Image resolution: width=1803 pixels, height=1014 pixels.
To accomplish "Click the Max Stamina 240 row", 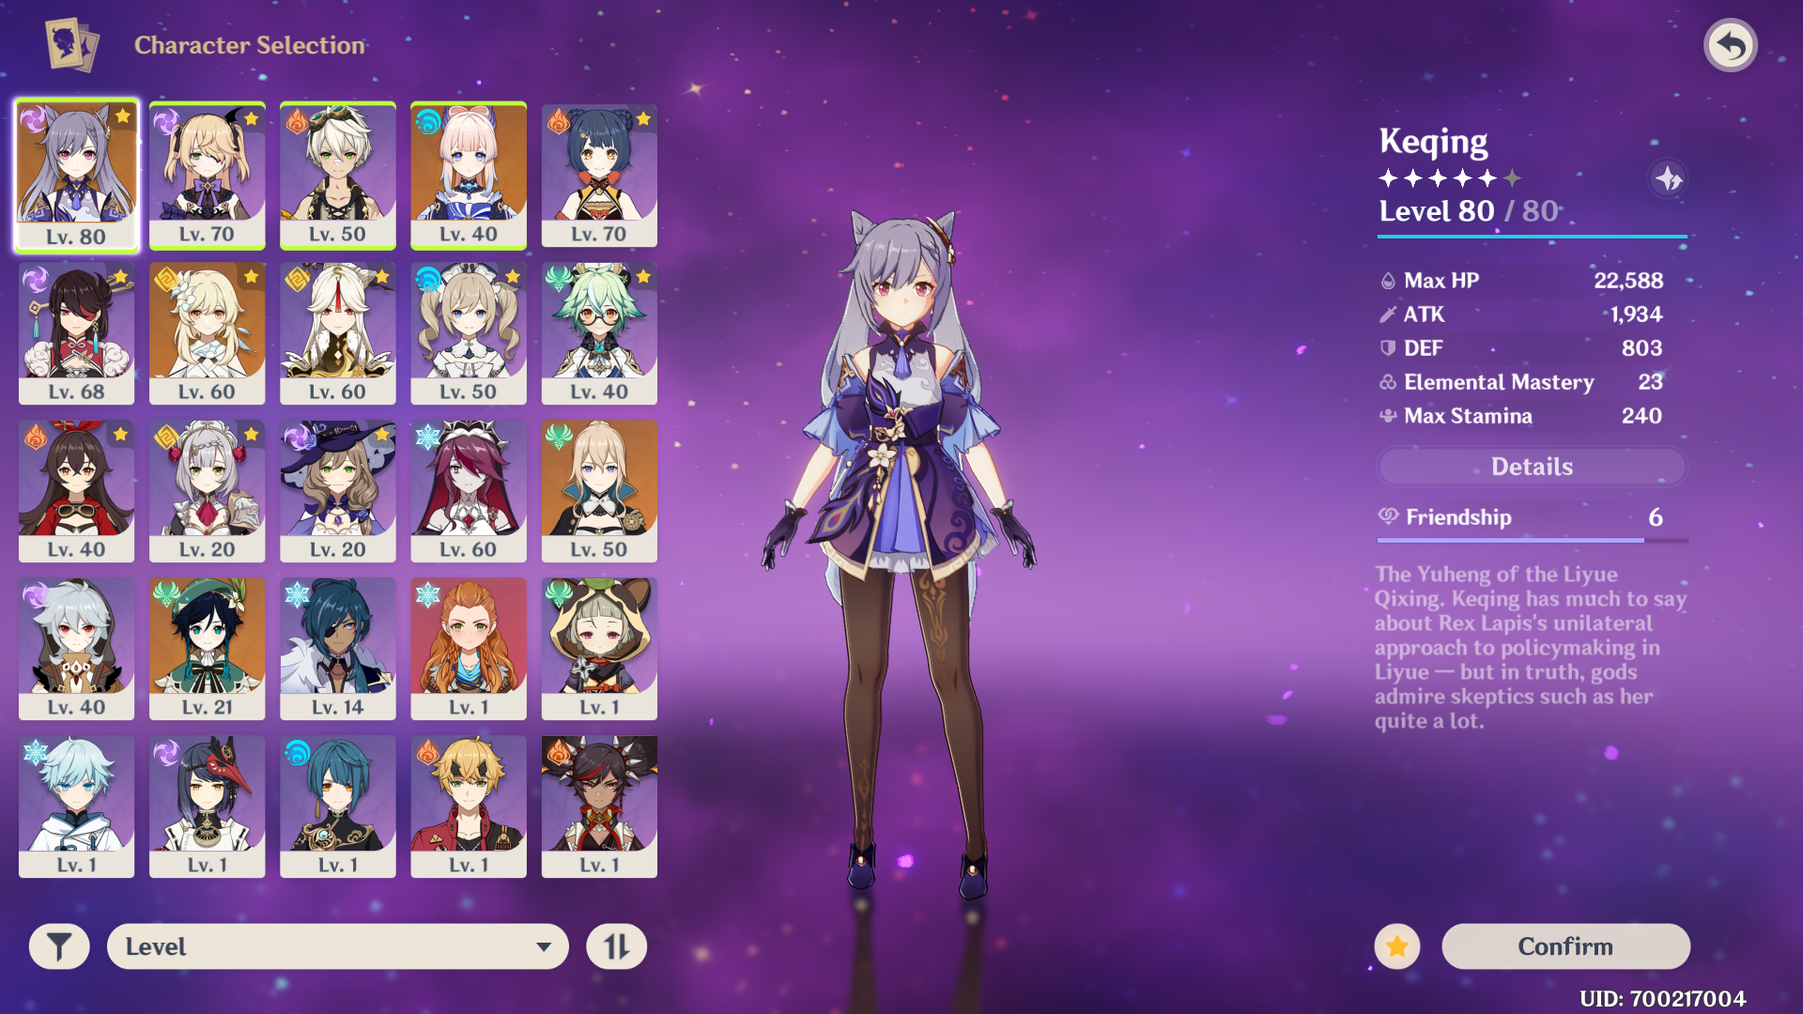I will (1521, 415).
